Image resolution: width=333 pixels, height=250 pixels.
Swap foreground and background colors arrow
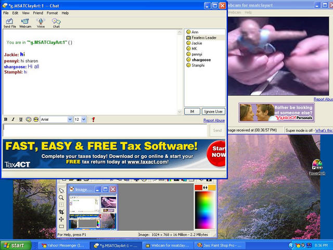pyautogui.click(x=205, y=187)
